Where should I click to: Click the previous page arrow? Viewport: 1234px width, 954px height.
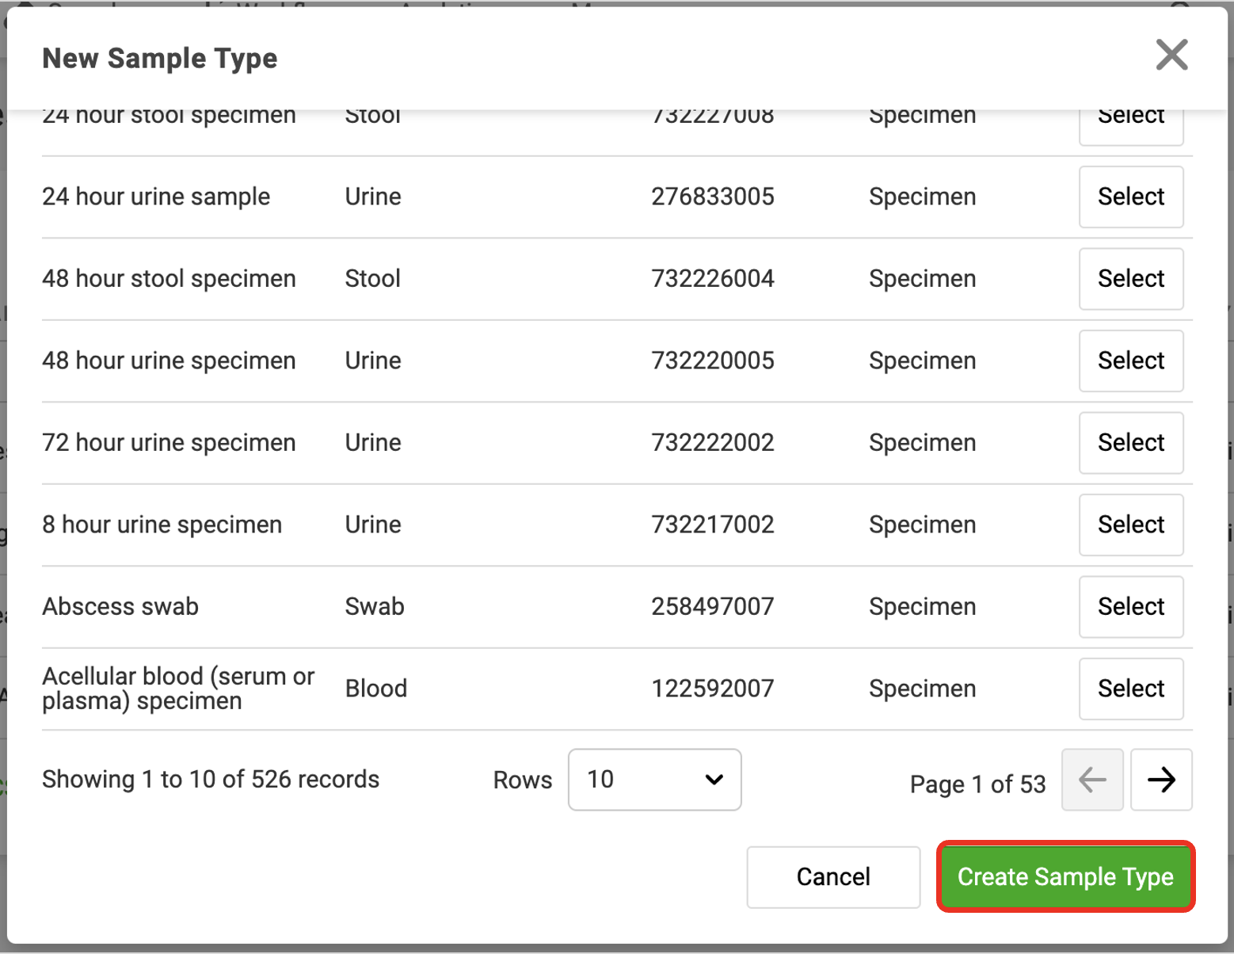1092,780
